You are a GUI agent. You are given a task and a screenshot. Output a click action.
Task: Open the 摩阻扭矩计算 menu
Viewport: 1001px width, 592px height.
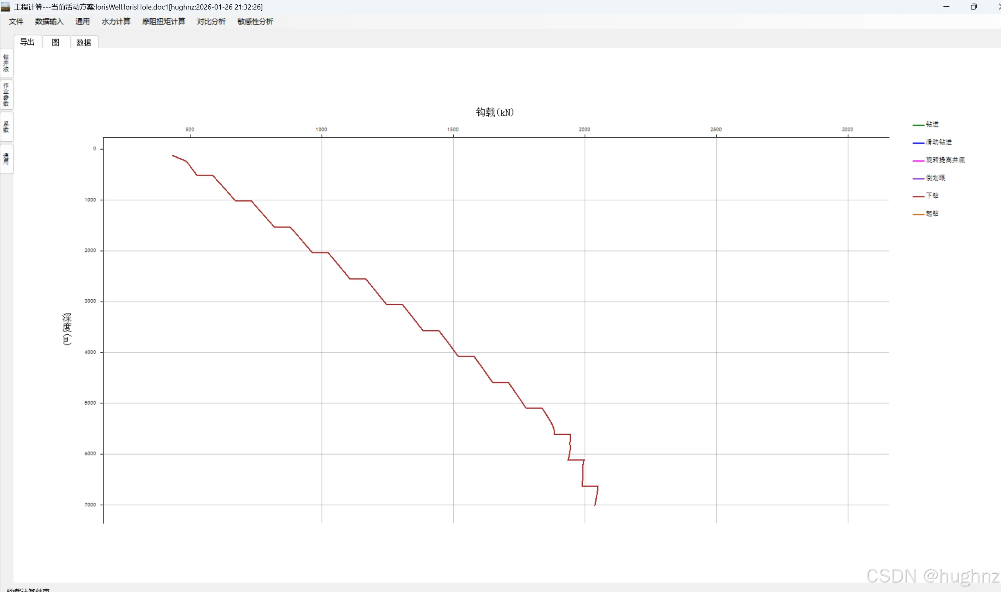(164, 21)
